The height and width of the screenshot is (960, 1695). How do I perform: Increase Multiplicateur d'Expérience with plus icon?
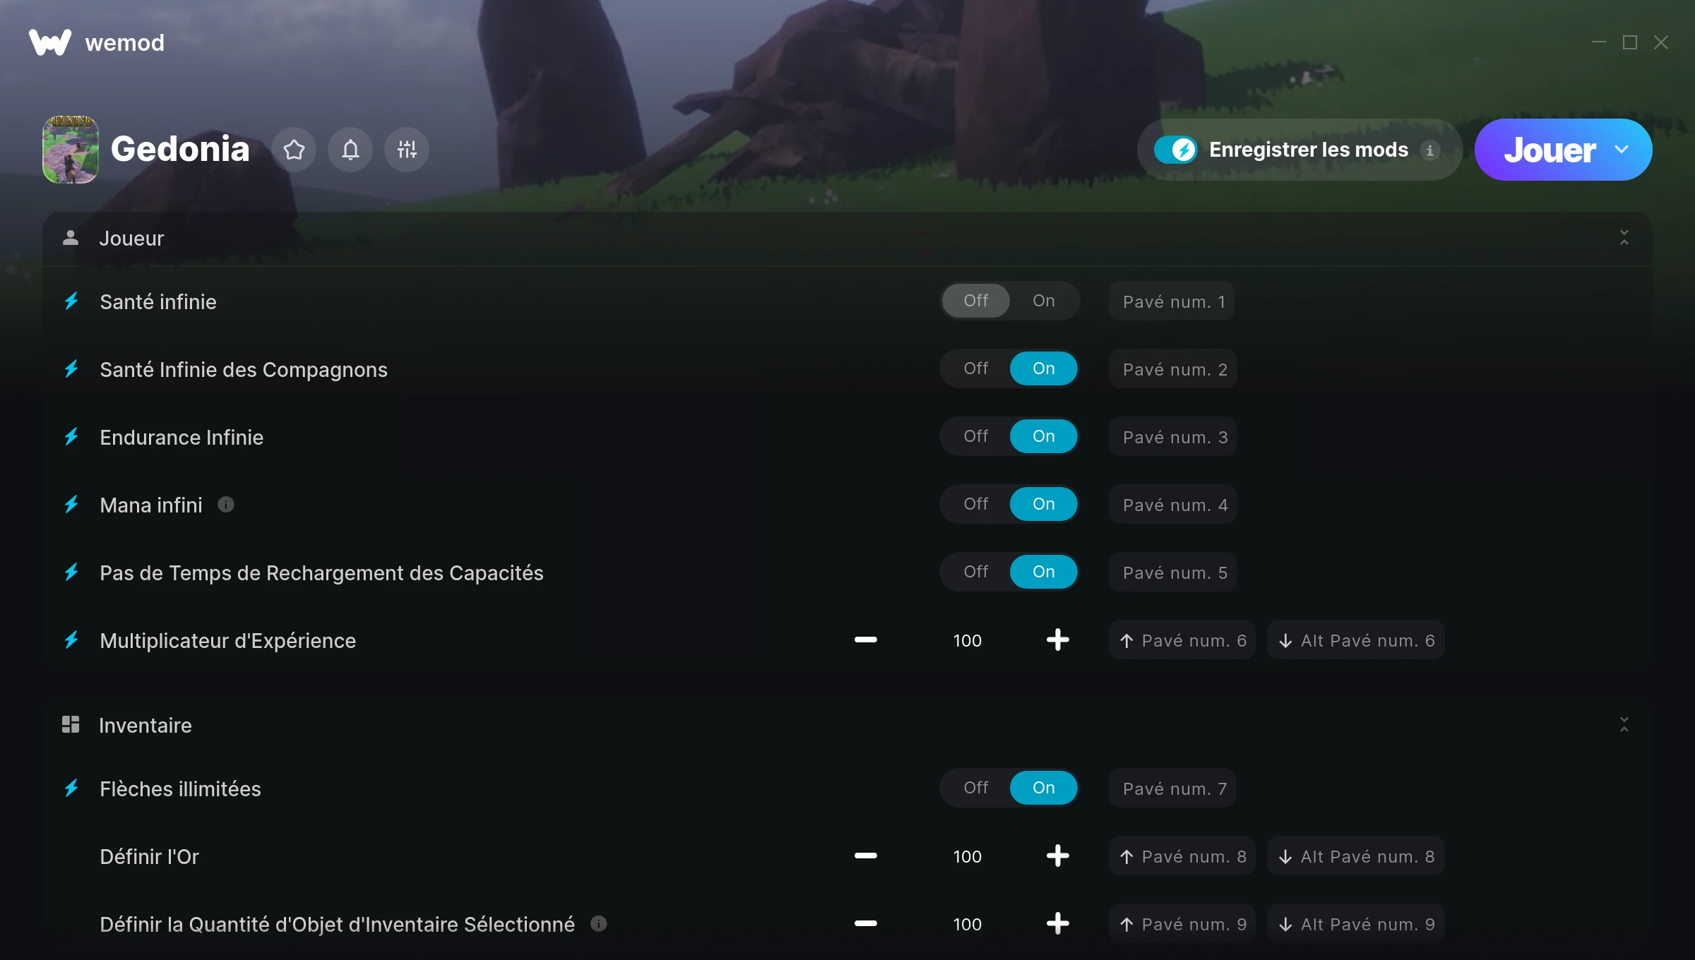click(x=1057, y=640)
